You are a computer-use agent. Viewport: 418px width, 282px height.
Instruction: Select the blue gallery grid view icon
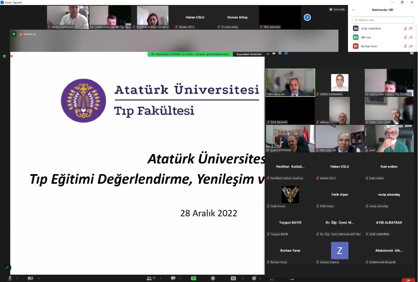286,53
